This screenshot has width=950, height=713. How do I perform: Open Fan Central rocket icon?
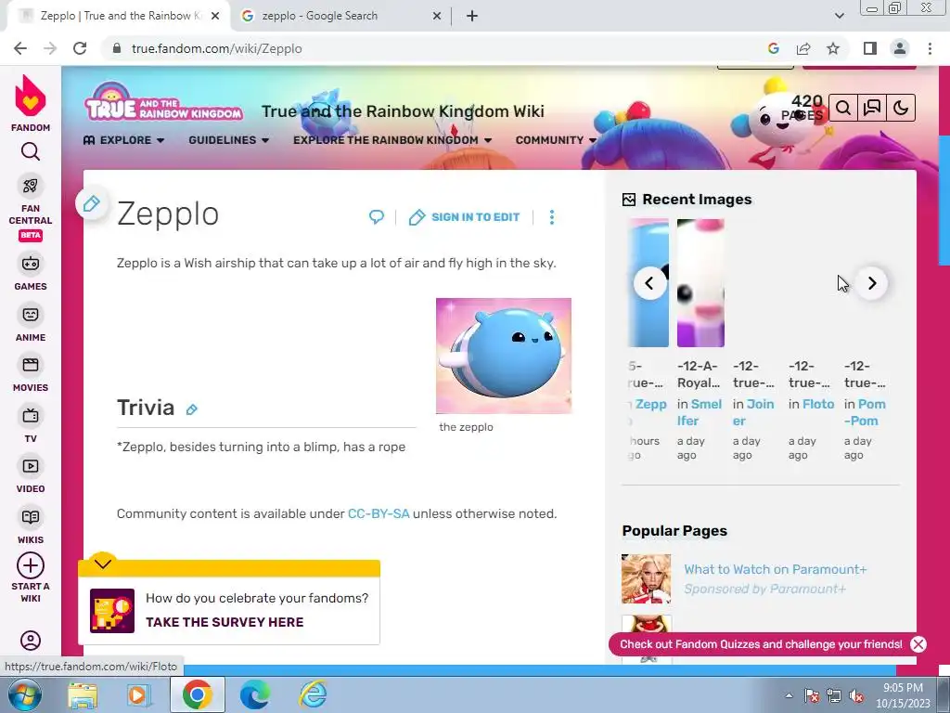click(x=31, y=186)
